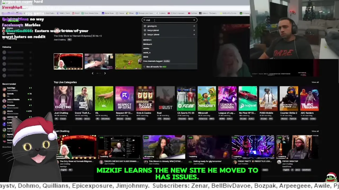Remove 'burger planet' recent search entry
Viewport: 339px width, 190px height.
click(194, 35)
